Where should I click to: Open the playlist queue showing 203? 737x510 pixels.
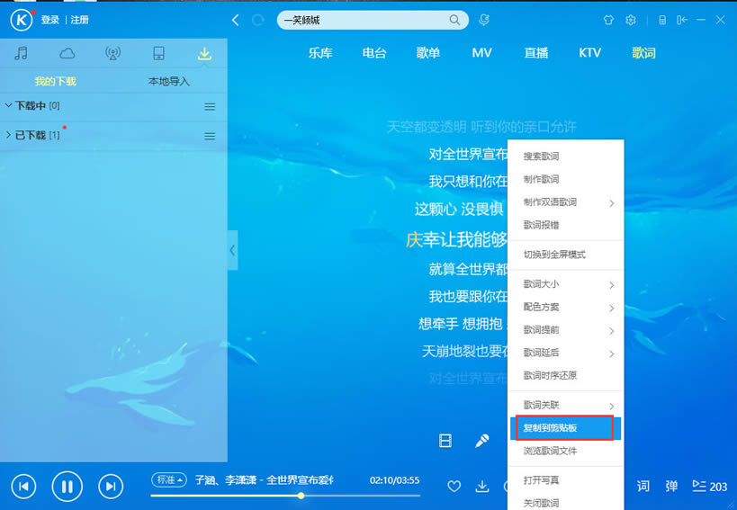tap(709, 486)
